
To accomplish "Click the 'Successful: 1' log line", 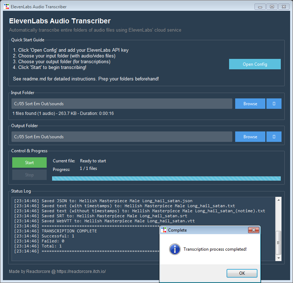I will 44,236.
